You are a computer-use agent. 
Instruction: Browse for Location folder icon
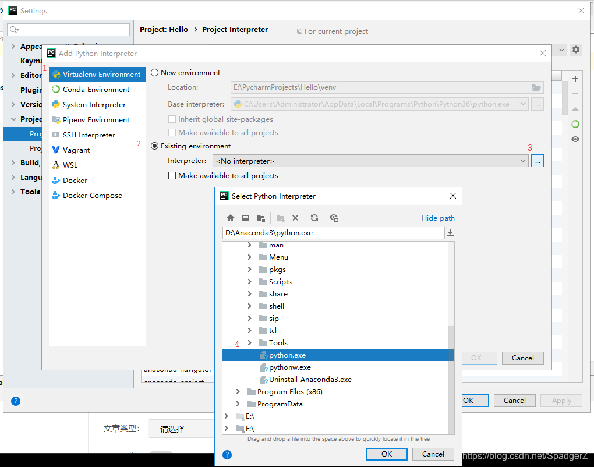(536, 87)
